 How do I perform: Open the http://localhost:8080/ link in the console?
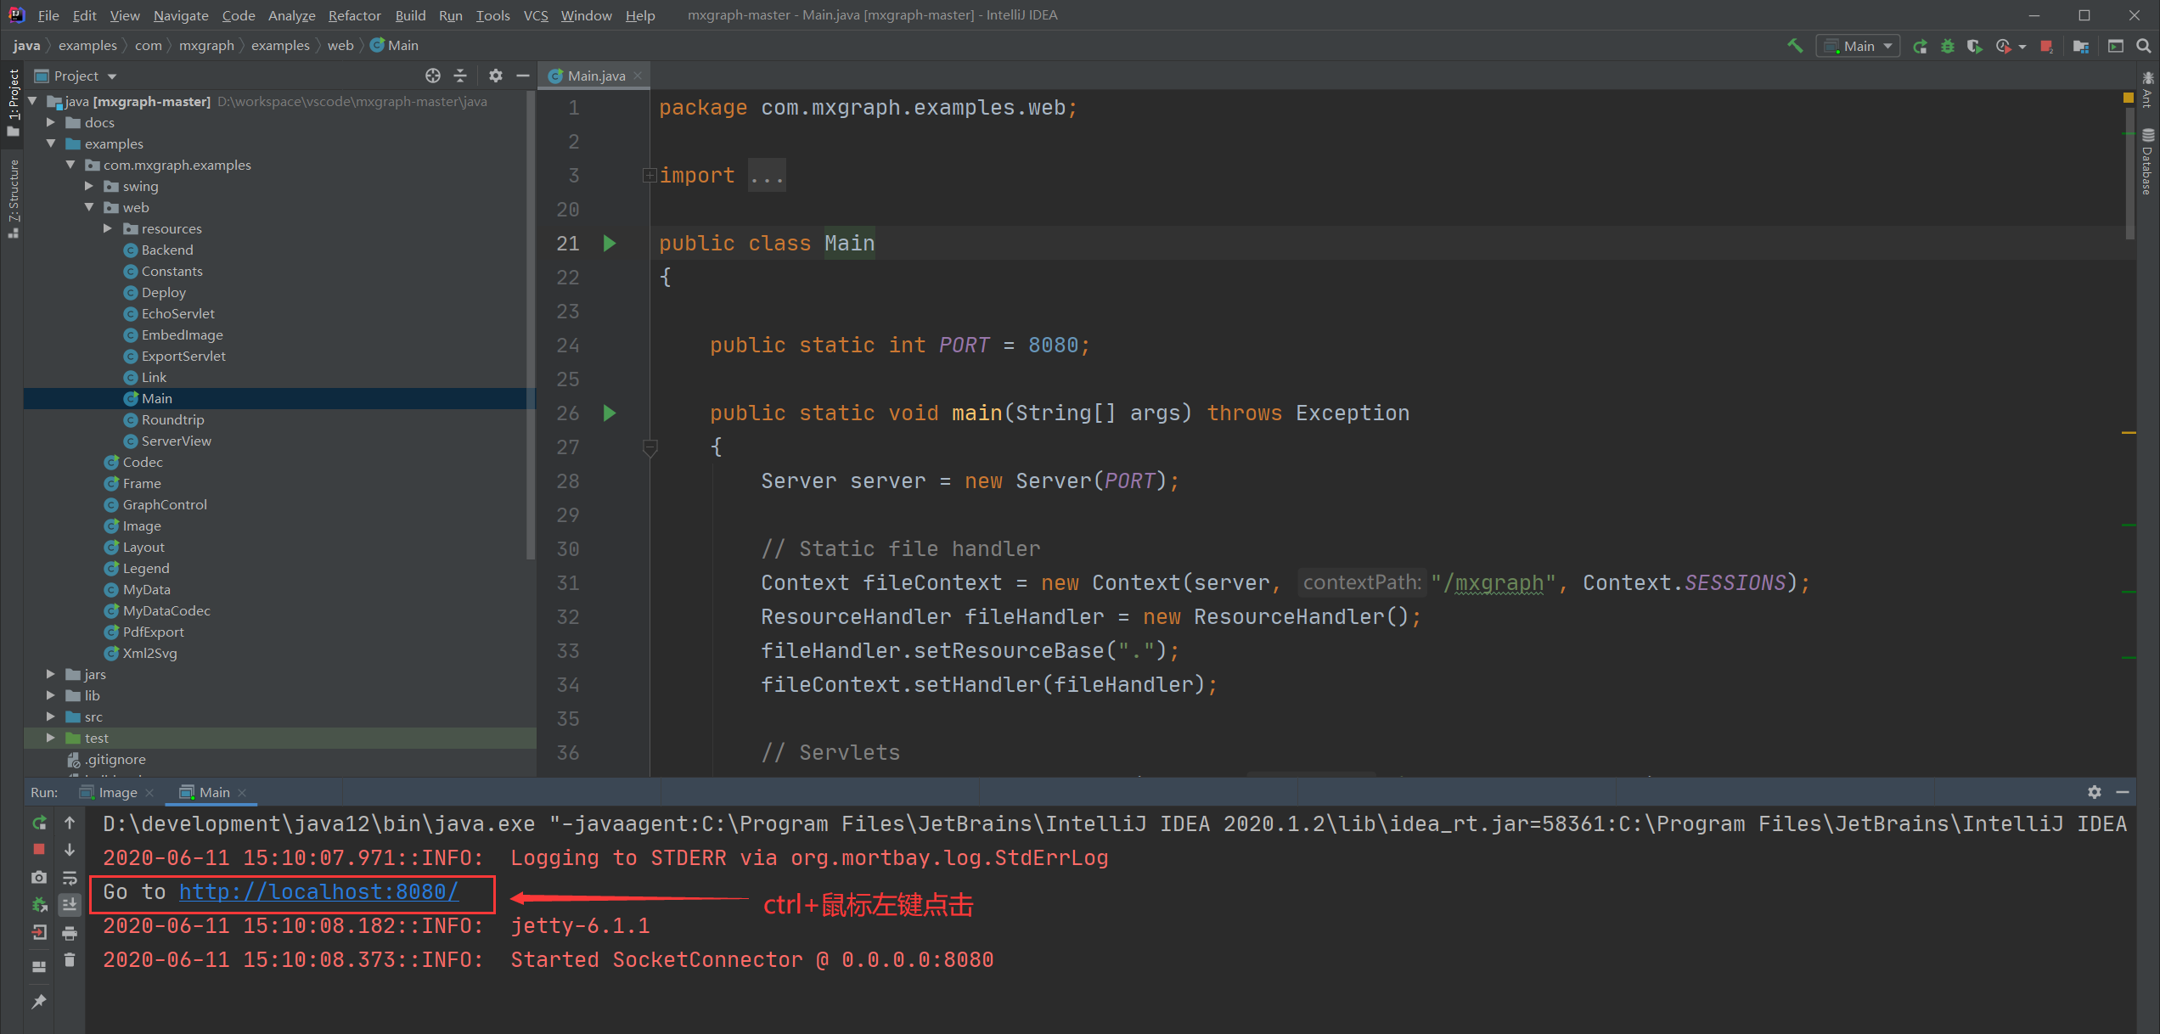coord(318,891)
